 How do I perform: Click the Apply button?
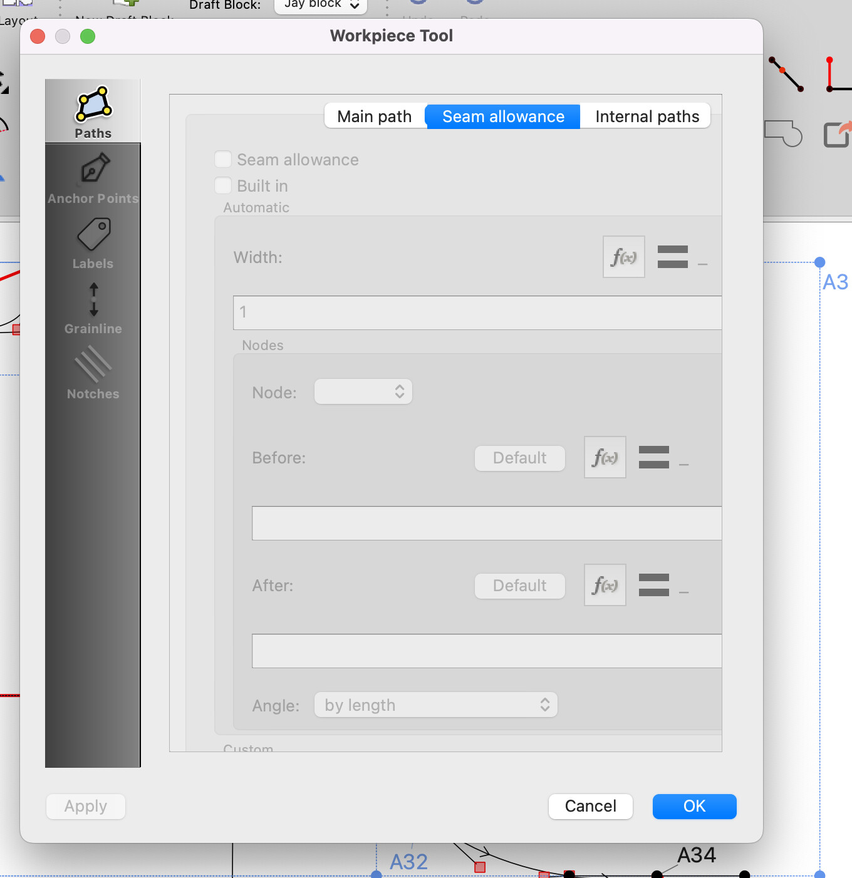[86, 806]
